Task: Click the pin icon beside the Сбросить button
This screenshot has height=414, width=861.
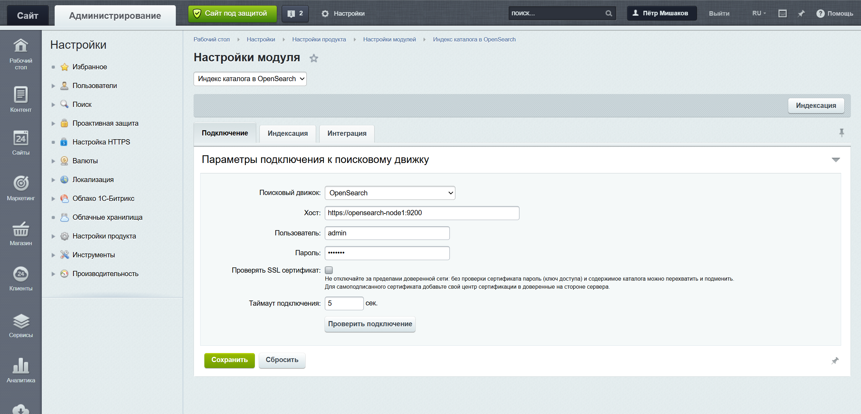Action: click(x=835, y=361)
